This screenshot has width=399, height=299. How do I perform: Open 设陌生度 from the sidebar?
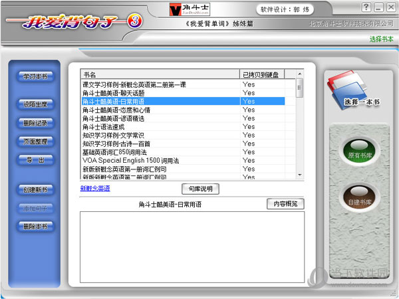(35, 104)
